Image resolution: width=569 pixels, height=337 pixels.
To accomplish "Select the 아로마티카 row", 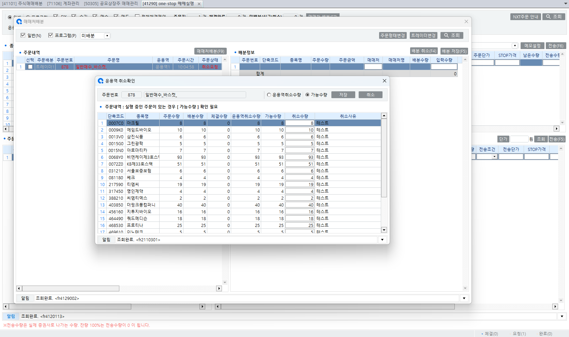I will [x=239, y=150].
